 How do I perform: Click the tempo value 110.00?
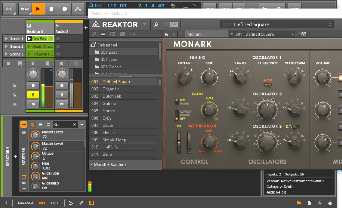[x=116, y=6]
